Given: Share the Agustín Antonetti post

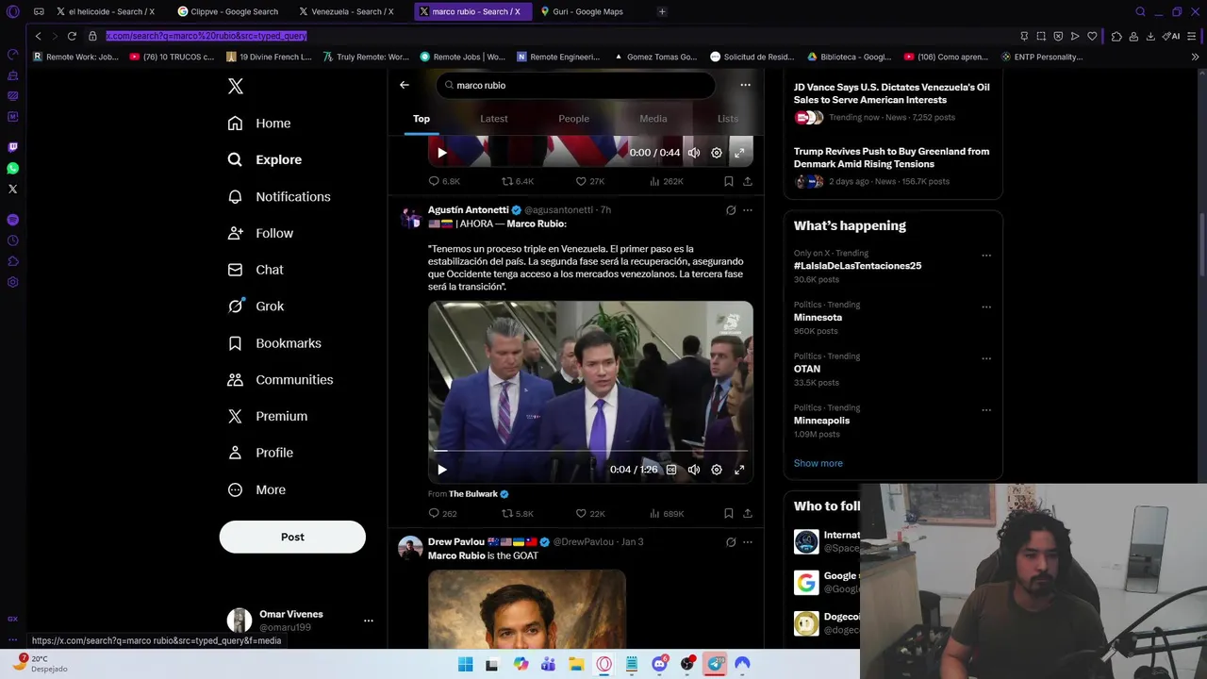Looking at the screenshot, I should tap(748, 514).
